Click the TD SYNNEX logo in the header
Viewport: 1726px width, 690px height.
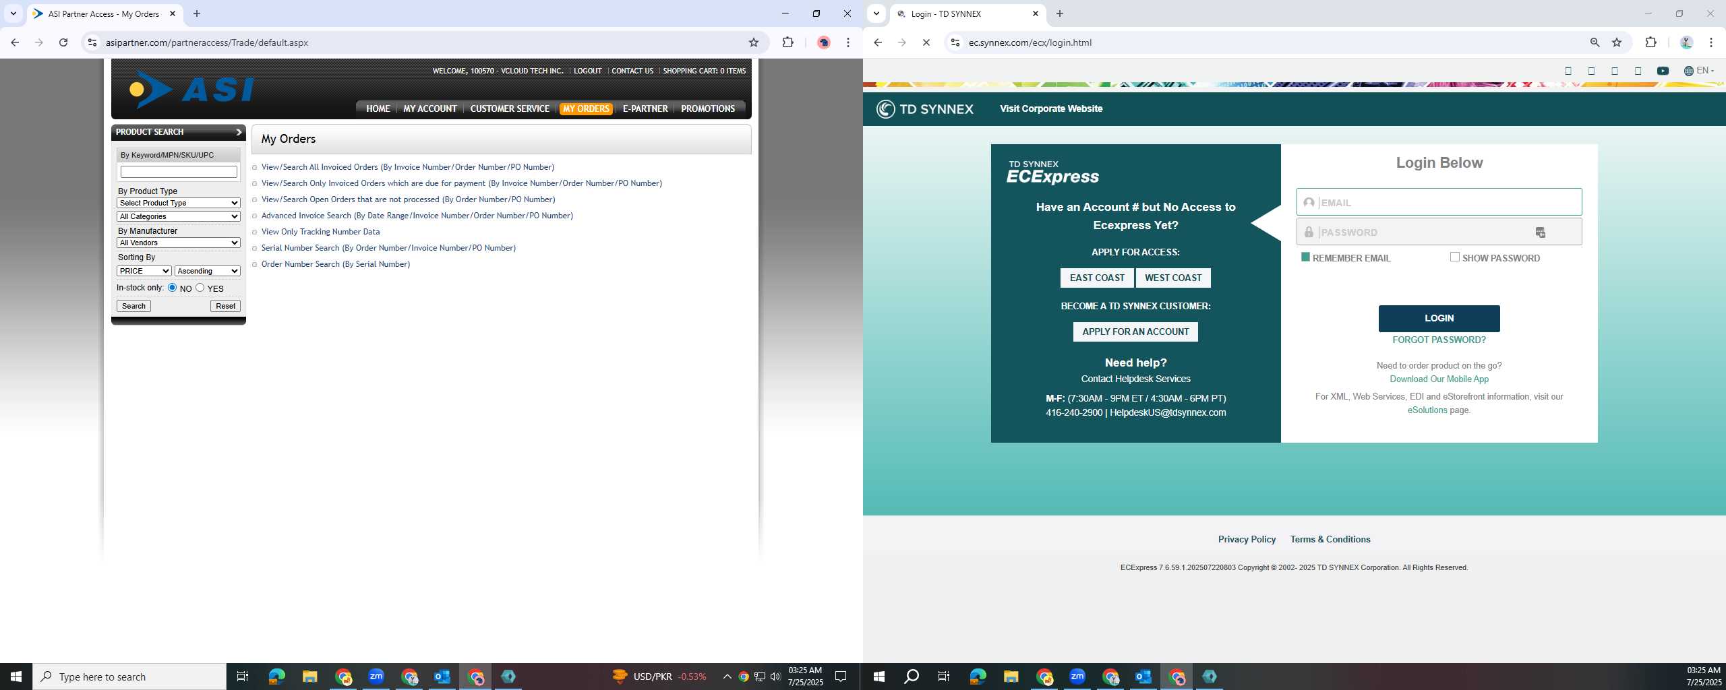tap(925, 108)
